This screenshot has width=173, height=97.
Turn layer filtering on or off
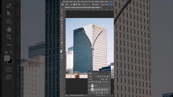[x=109, y=76]
